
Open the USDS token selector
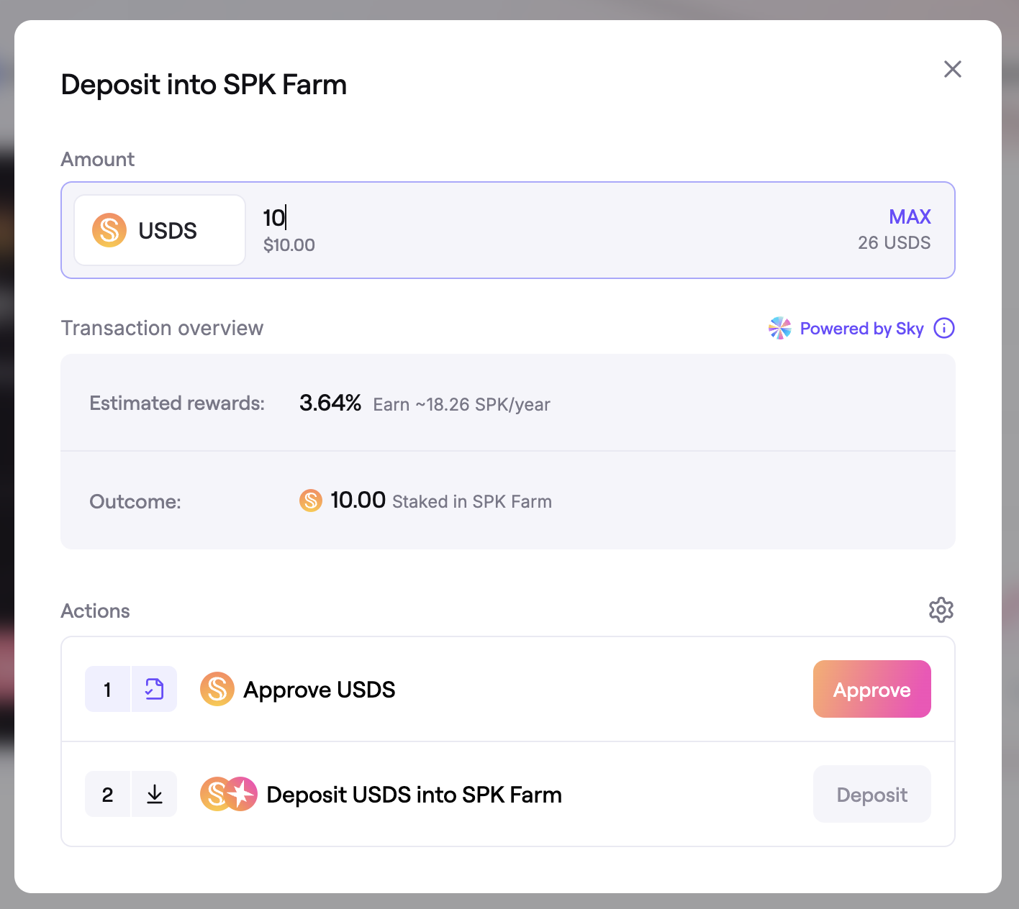tap(160, 230)
